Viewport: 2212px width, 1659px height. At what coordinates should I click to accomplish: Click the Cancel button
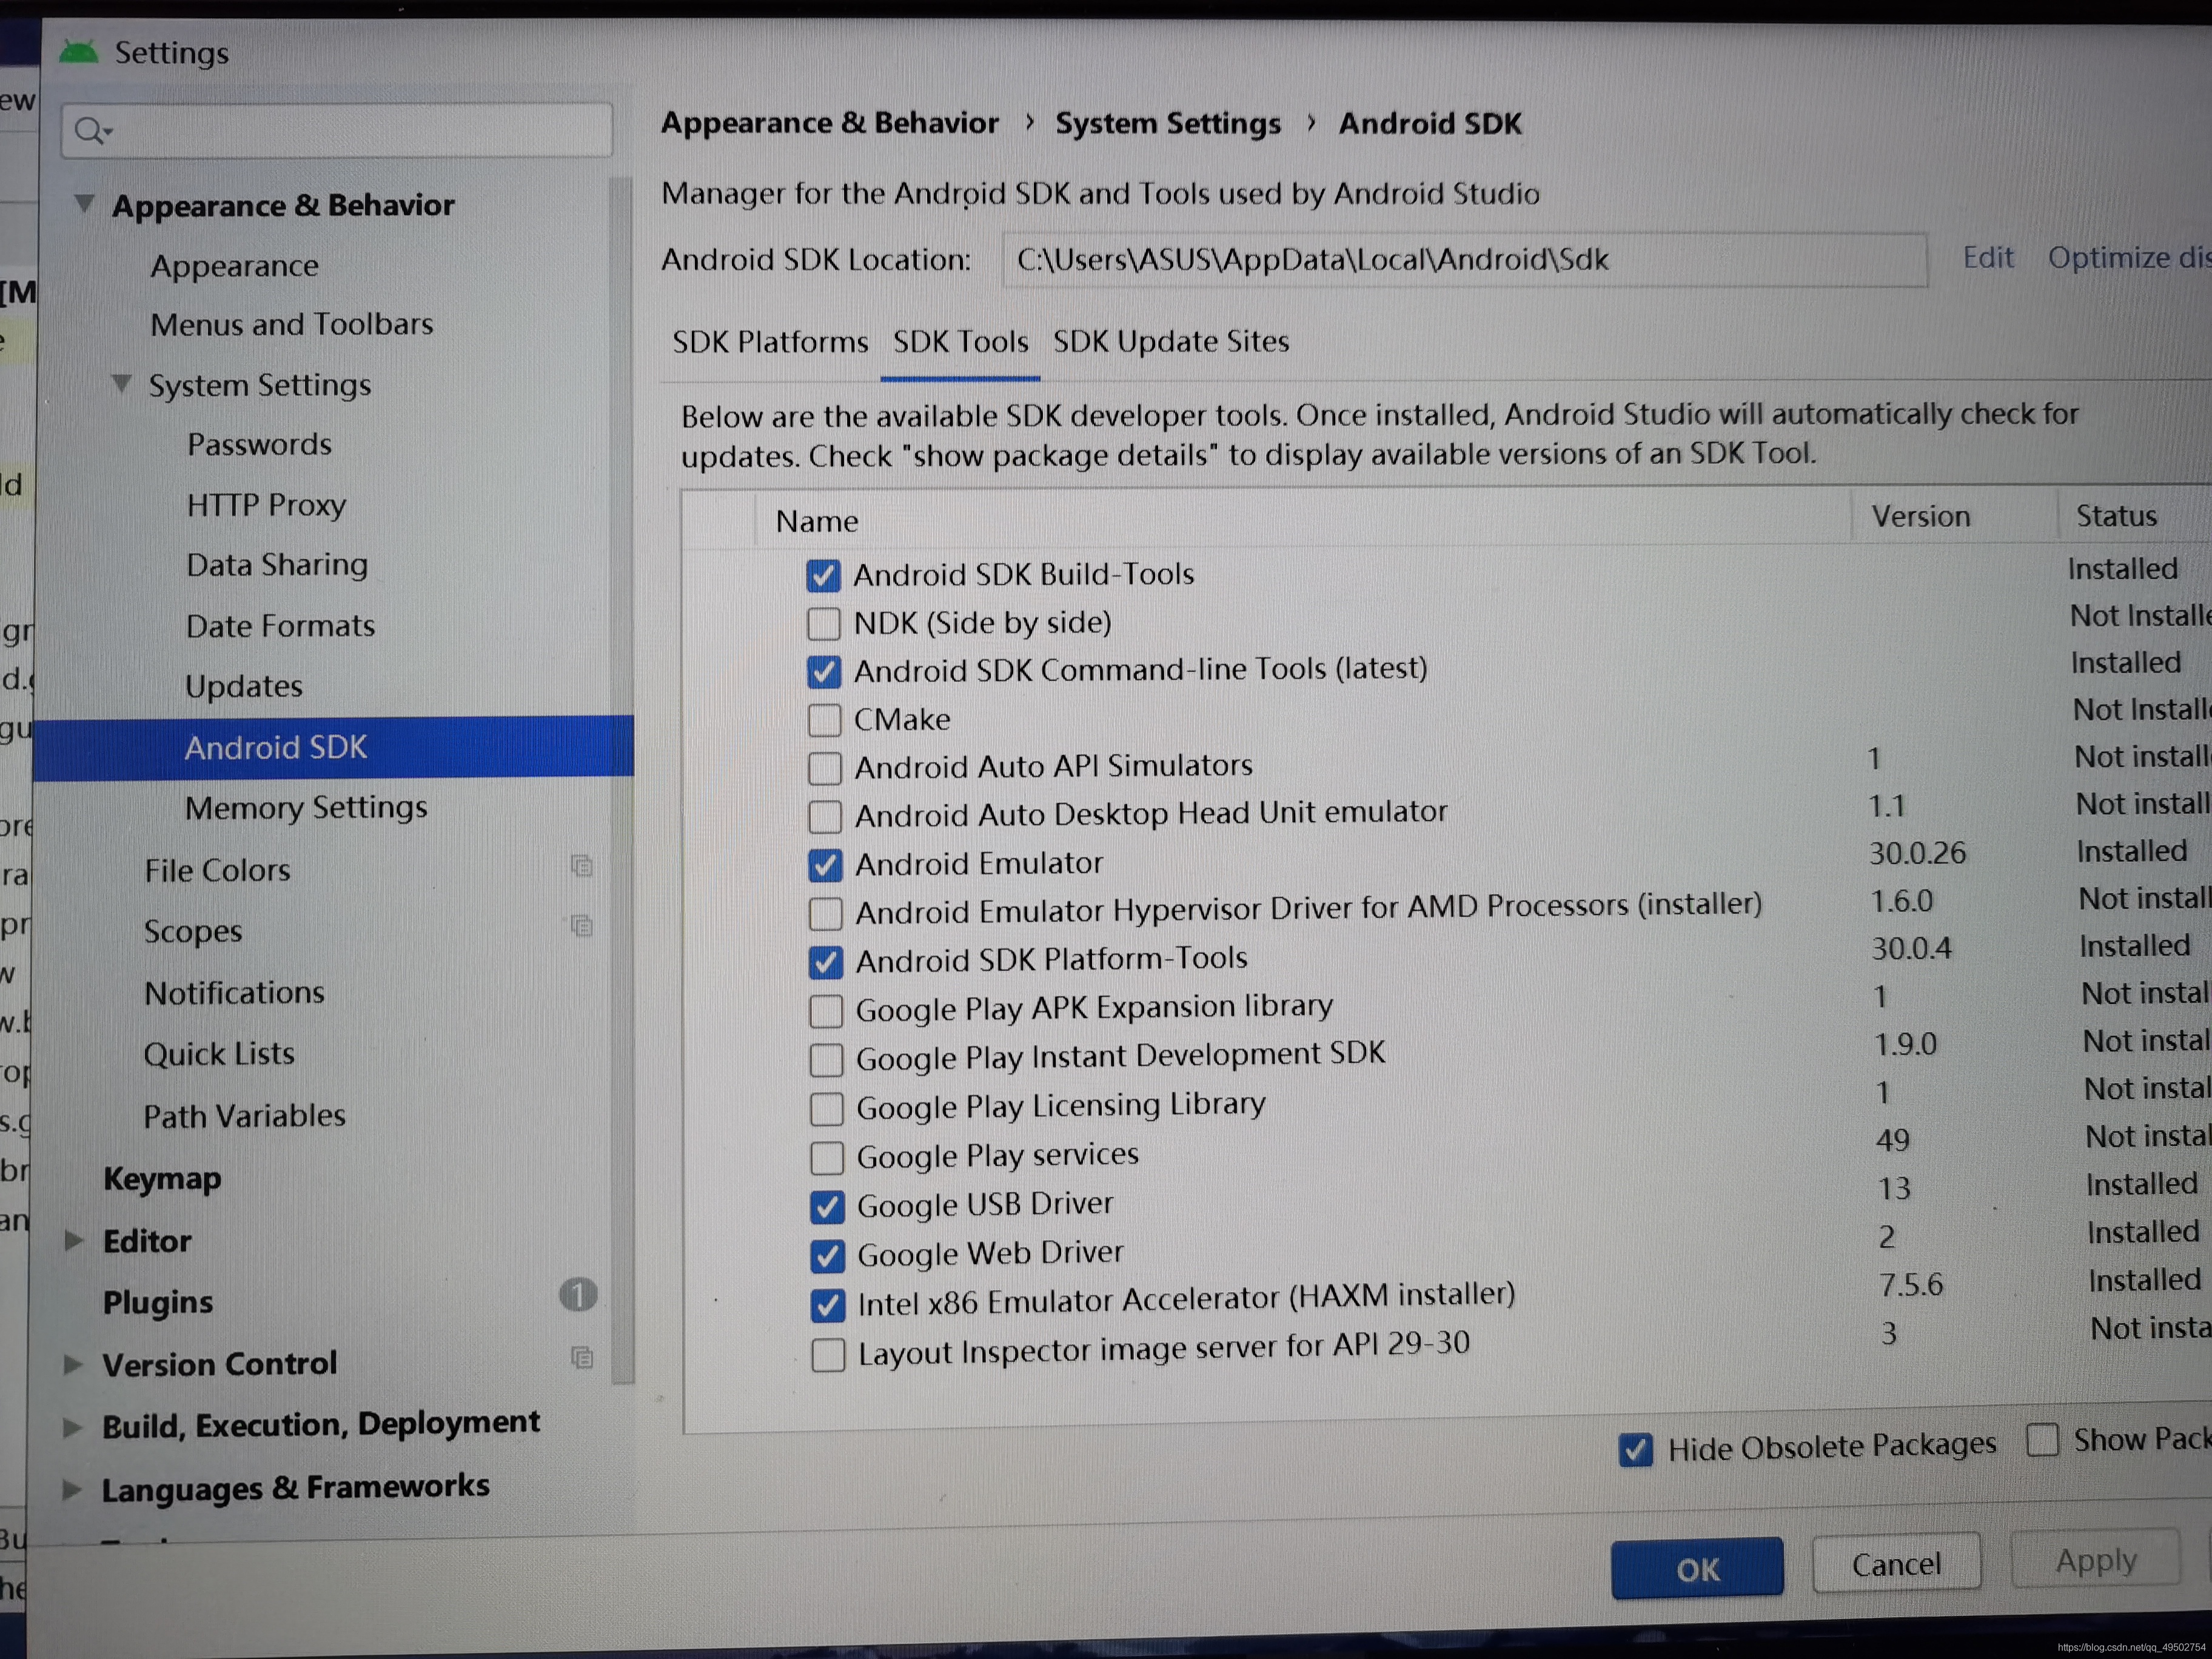pos(1896,1563)
